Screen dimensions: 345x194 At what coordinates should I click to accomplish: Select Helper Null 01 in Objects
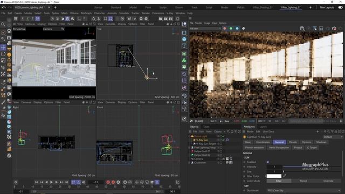tap(202, 151)
